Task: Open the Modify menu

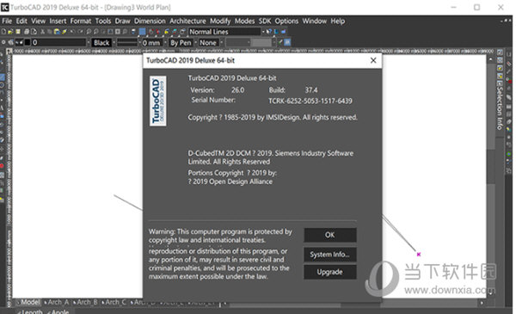Action: [x=220, y=21]
